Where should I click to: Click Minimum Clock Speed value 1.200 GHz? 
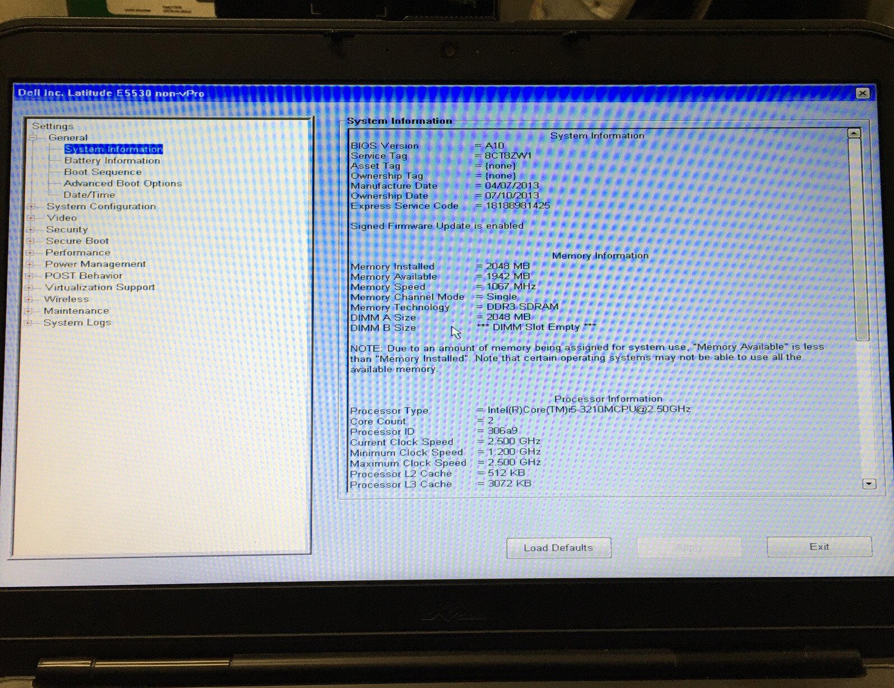tap(514, 451)
